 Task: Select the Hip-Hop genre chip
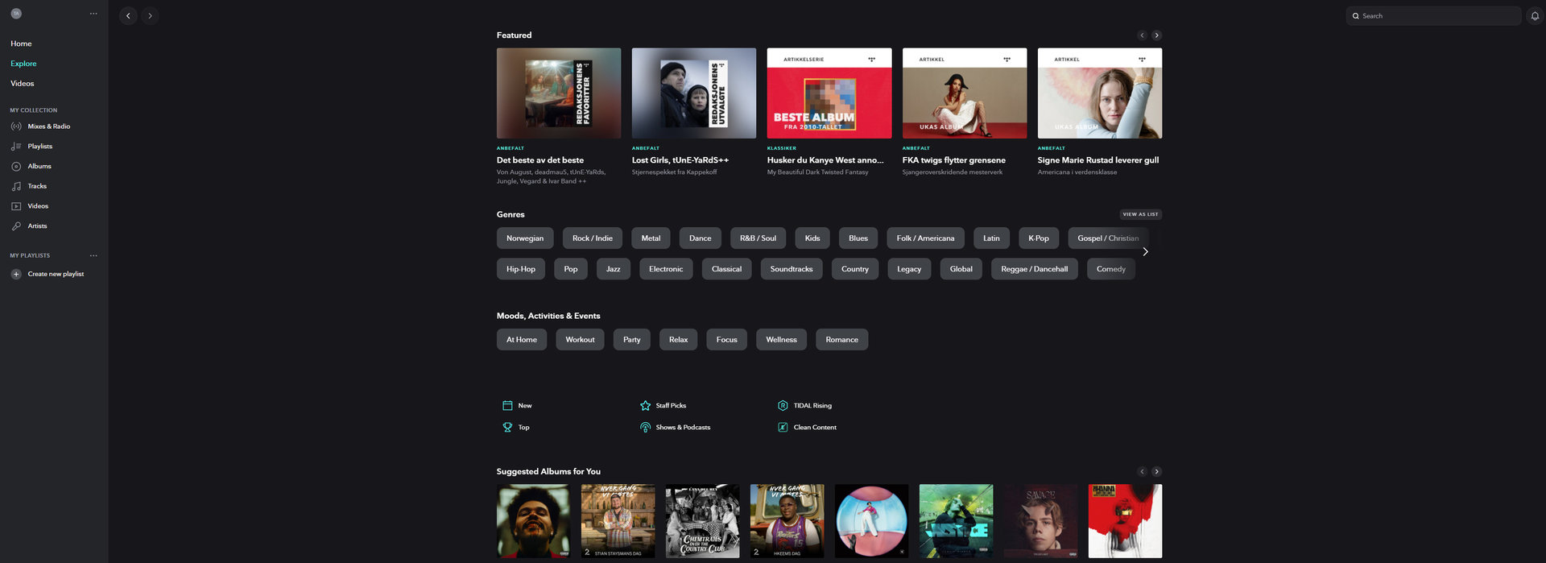pyautogui.click(x=521, y=269)
